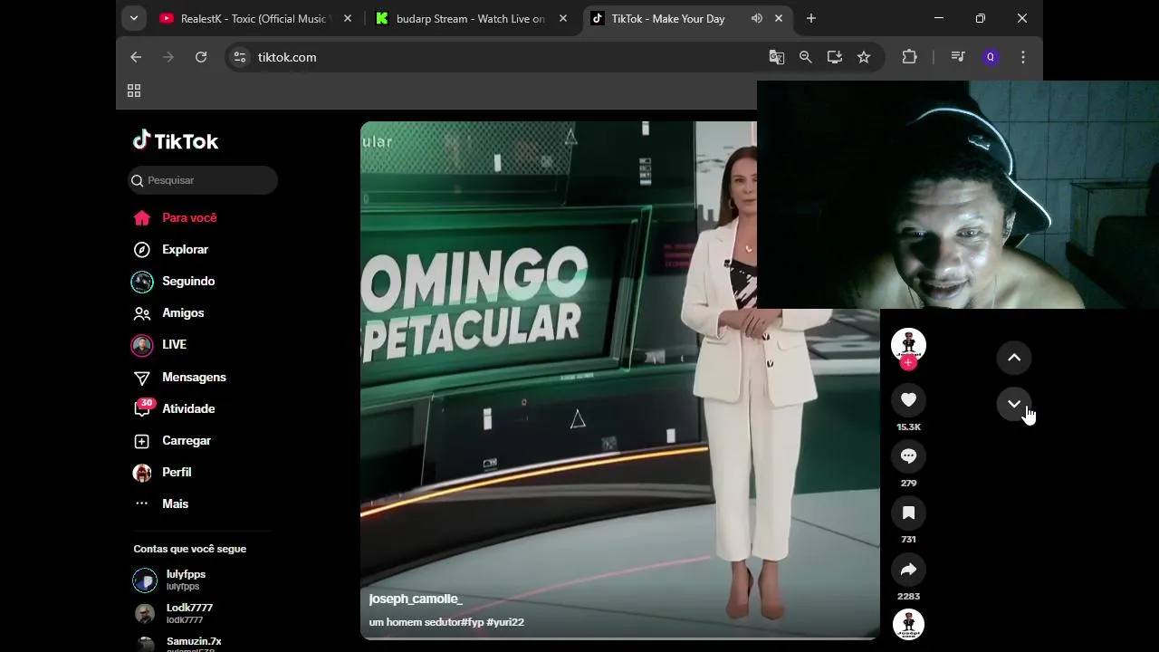Select the TikTok - Make Your Day tab
The width and height of the screenshot is (1159, 652).
pos(667,18)
